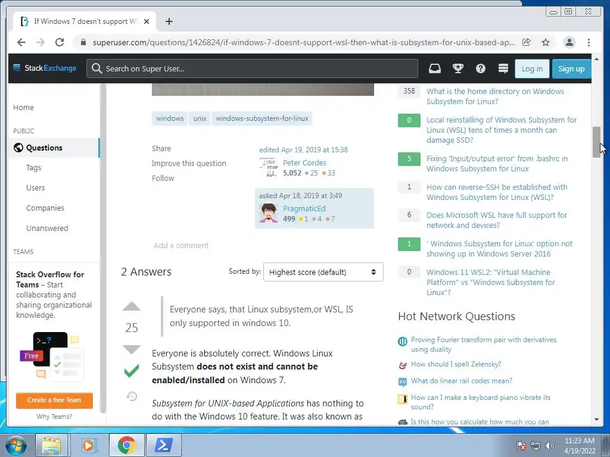Viewport: 610px width, 457px height.
Task: View site security lock info
Action: [x=83, y=42]
